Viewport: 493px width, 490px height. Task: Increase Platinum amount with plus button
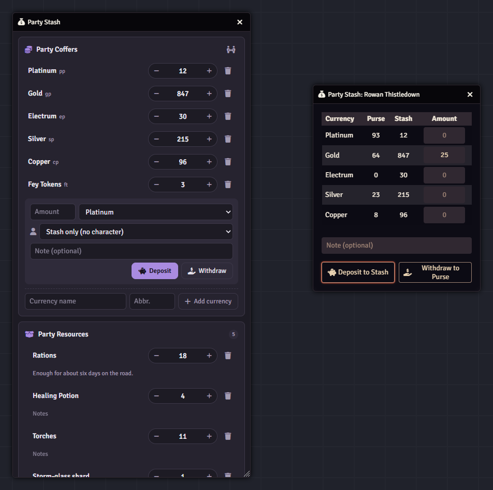click(209, 71)
